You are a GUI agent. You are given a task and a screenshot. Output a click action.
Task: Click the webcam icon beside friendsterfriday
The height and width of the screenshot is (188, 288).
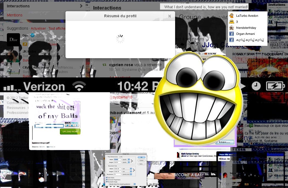(232, 28)
